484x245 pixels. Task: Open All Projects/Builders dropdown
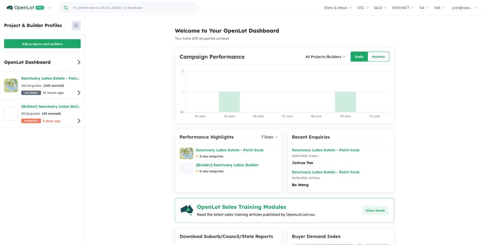pyautogui.click(x=325, y=57)
